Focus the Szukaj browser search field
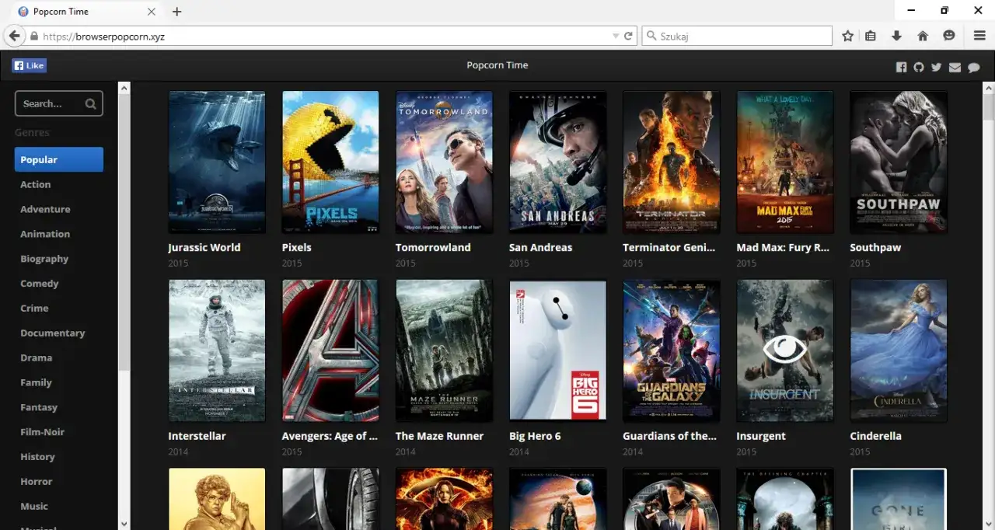 tap(742, 36)
